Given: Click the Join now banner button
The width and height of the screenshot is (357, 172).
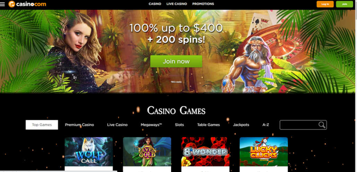Looking at the screenshot, I should pyautogui.click(x=176, y=61).
